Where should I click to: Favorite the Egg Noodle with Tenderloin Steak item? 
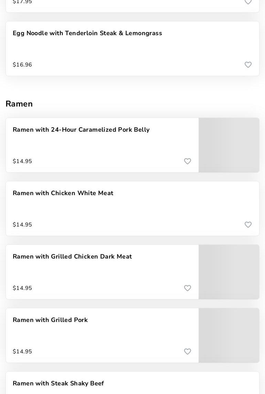[248, 65]
